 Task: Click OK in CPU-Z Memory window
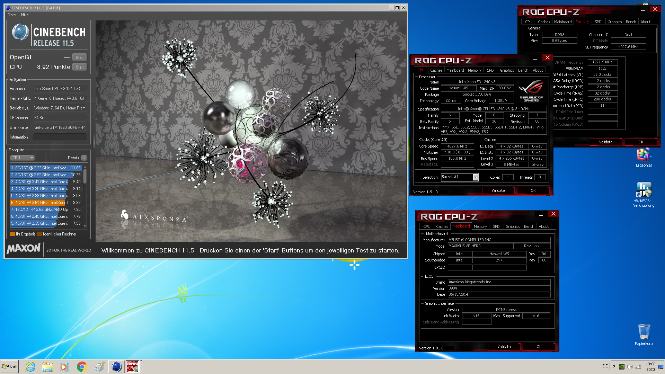point(641,142)
